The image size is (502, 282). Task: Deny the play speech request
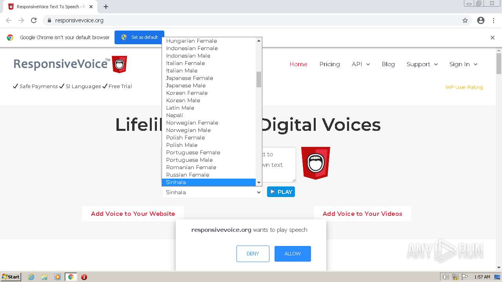click(x=253, y=254)
